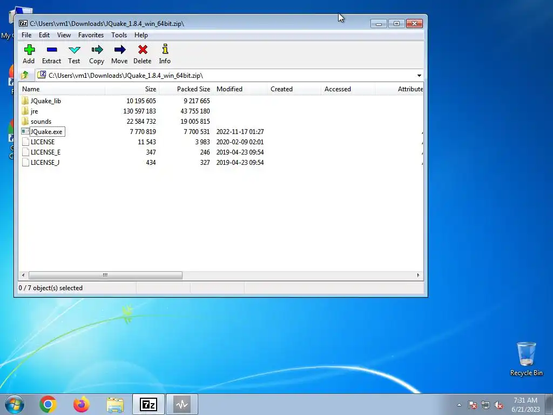
Task: Click the muted volume tray icon
Action: coord(498,405)
